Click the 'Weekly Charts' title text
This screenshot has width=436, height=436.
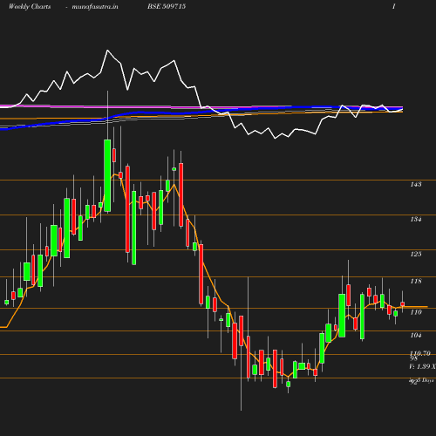tap(30, 6)
